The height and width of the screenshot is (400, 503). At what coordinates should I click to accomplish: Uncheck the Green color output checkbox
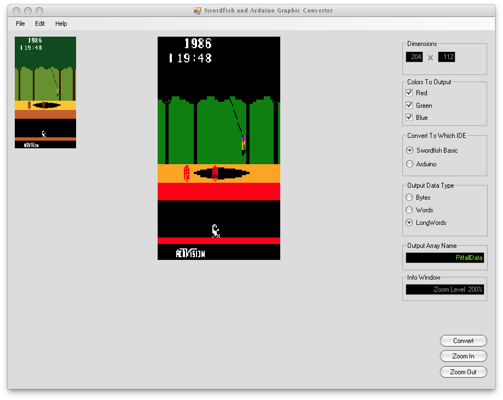click(x=409, y=105)
